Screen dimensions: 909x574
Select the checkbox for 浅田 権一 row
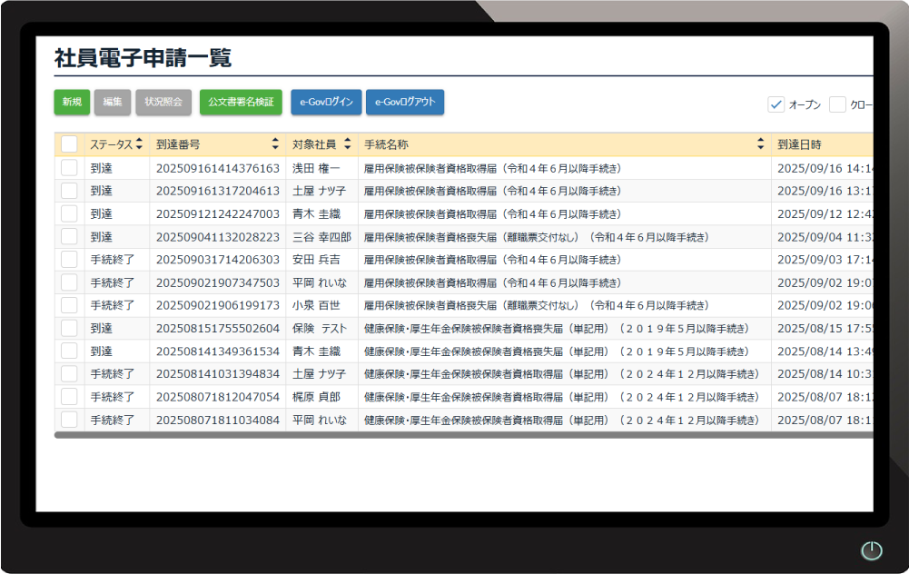point(69,168)
